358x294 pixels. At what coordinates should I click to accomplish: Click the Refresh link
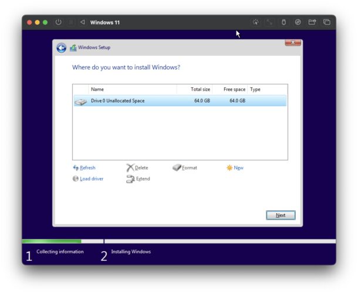tap(87, 168)
